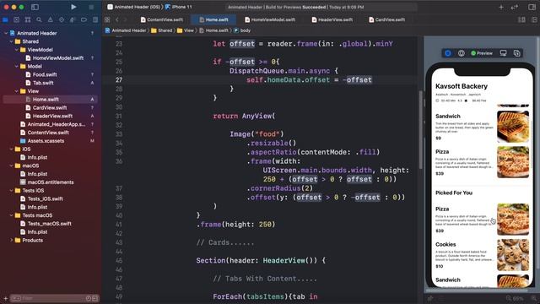Screen dimensions: 540x304
Task: Choose the iPhone 11 run destination
Action: point(178,7)
